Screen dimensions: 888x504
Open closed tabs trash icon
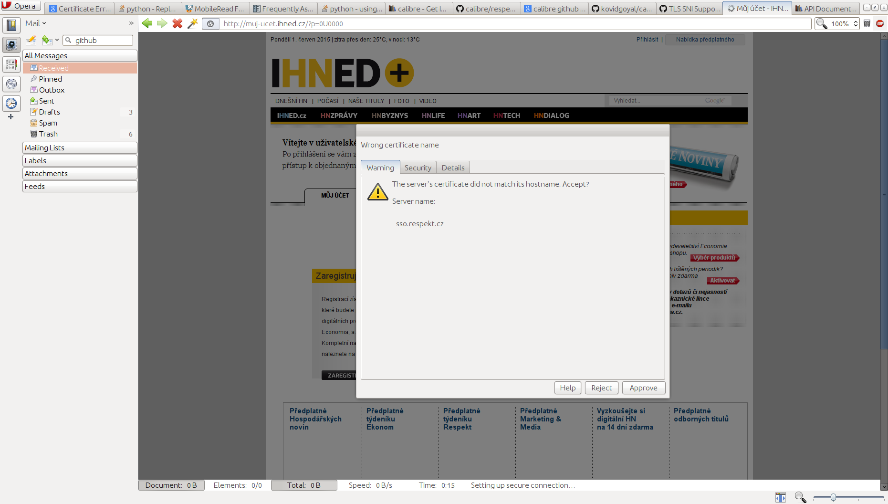[x=867, y=23]
